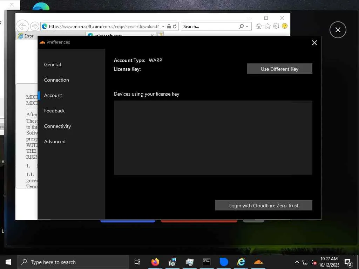Open the Advanced preferences section
Image resolution: width=359 pixels, height=269 pixels.
tap(55, 142)
